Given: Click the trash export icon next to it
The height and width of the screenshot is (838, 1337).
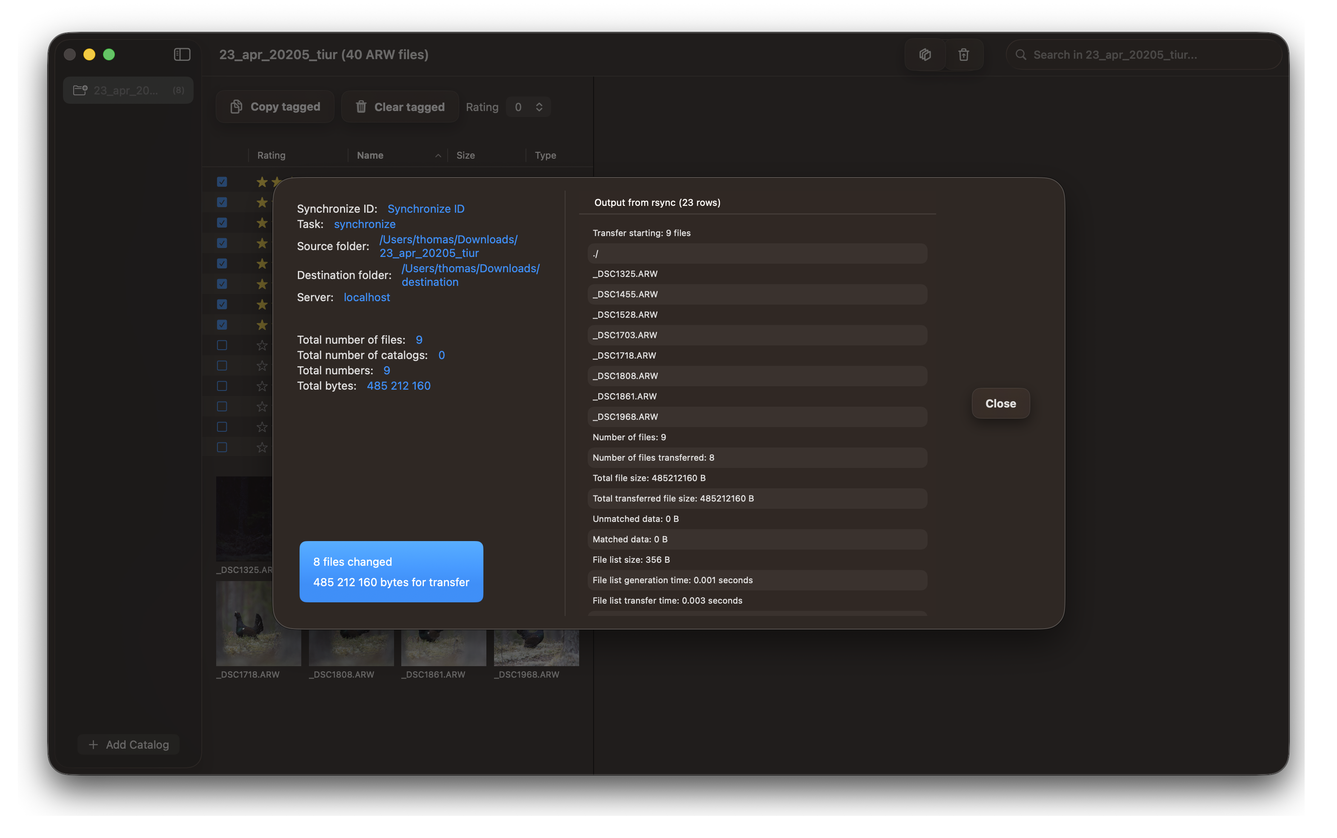Looking at the screenshot, I should pyautogui.click(x=963, y=54).
